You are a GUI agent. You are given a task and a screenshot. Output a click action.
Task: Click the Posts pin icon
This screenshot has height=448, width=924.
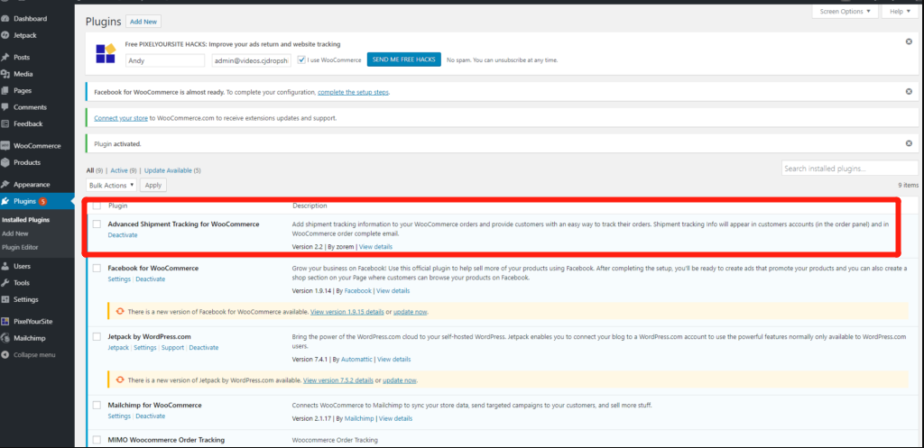5,58
